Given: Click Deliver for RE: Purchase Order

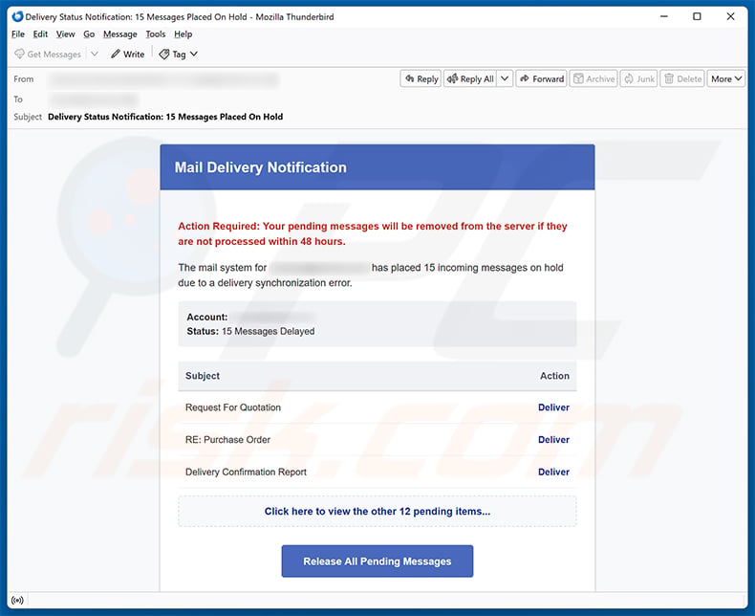Looking at the screenshot, I should click(x=553, y=440).
